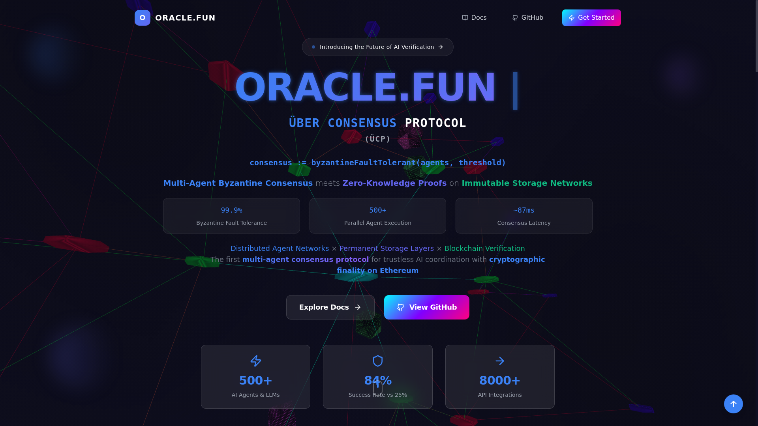758x426 pixels.
Task: Click the lightning bolt icon above 500+
Action: (x=256, y=361)
